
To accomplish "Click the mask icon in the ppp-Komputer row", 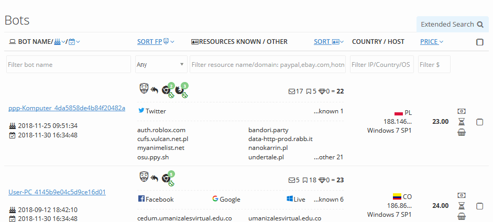I will pyautogui.click(x=143, y=89).
